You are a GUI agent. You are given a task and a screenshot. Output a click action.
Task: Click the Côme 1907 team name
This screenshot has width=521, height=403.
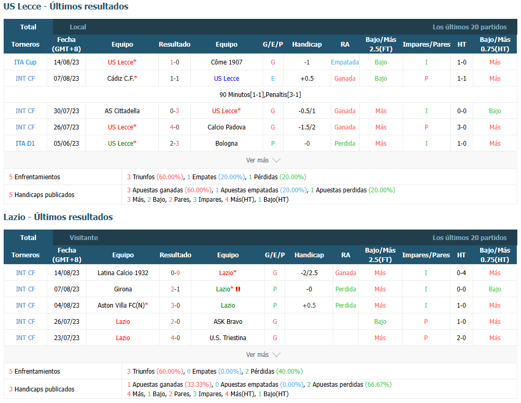pyautogui.click(x=226, y=62)
